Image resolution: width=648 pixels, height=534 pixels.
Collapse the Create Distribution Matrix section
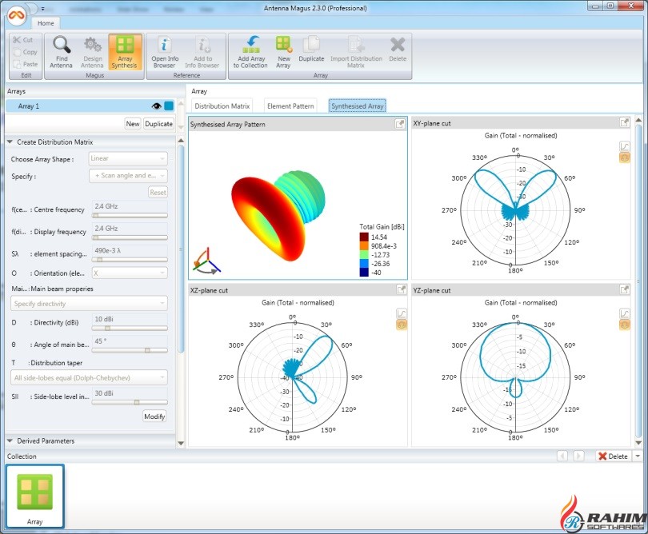click(10, 141)
